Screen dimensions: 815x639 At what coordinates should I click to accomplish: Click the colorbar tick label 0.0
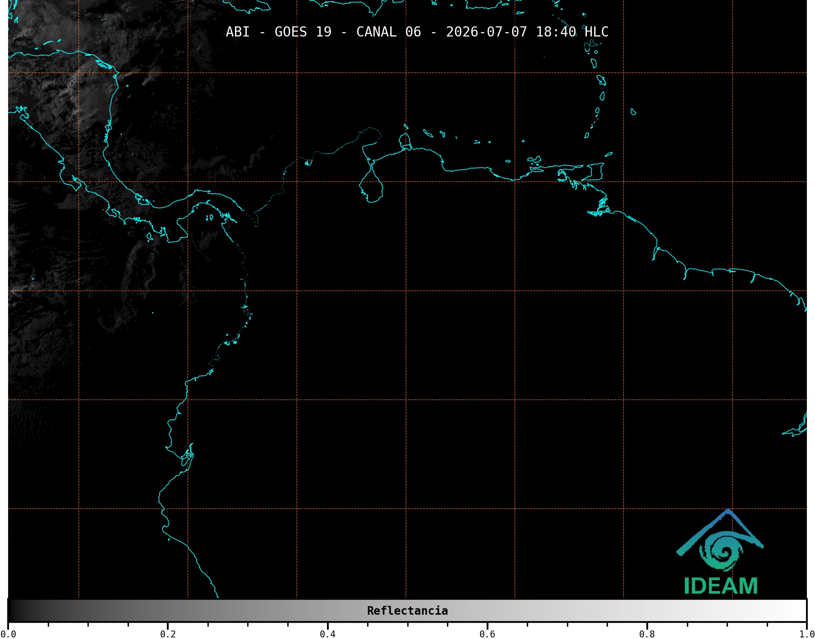[x=8, y=634]
